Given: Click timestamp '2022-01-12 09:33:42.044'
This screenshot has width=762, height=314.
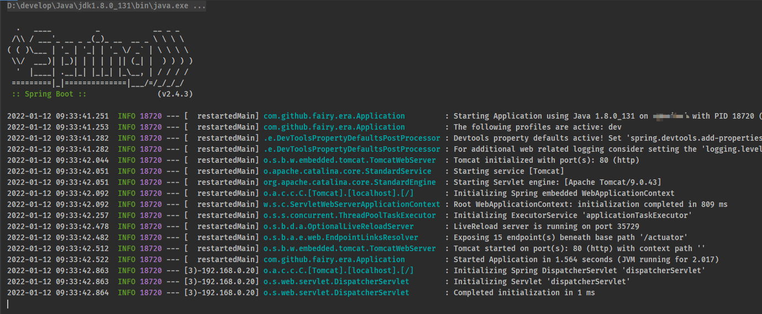Looking at the screenshot, I should pos(58,160).
